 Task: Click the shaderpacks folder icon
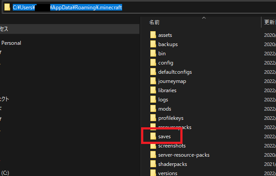tap(153, 164)
